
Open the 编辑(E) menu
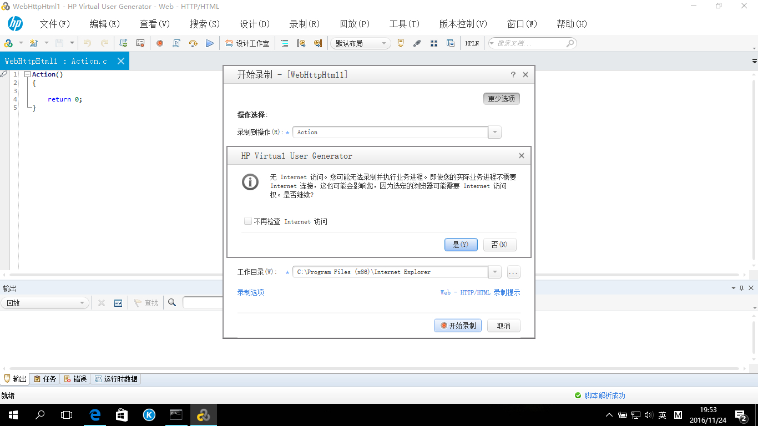[x=105, y=24]
